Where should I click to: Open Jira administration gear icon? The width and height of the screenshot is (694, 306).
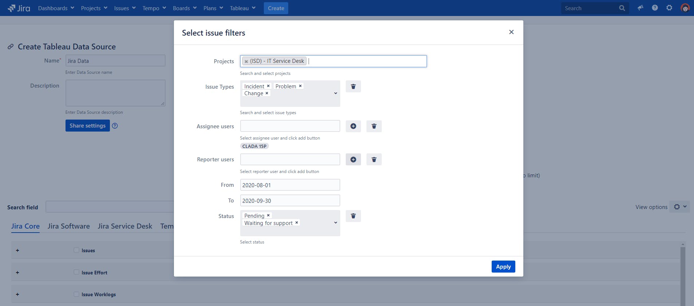(669, 8)
